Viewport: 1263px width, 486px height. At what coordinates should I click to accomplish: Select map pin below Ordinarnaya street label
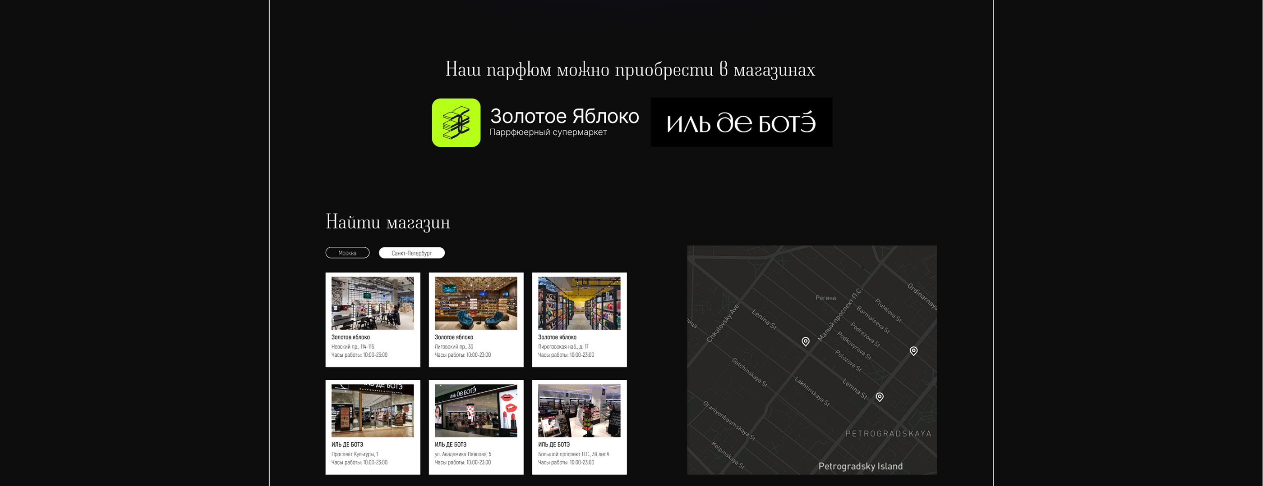pyautogui.click(x=913, y=350)
